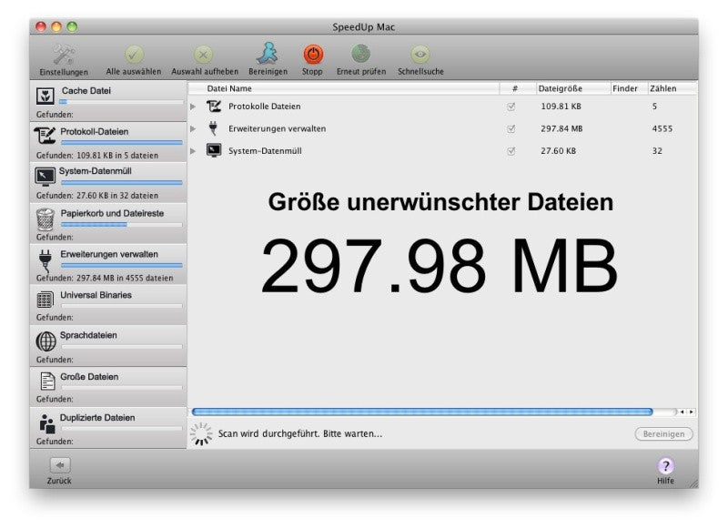
Task: Click the Erneut prüfen radar icon
Action: (360, 54)
